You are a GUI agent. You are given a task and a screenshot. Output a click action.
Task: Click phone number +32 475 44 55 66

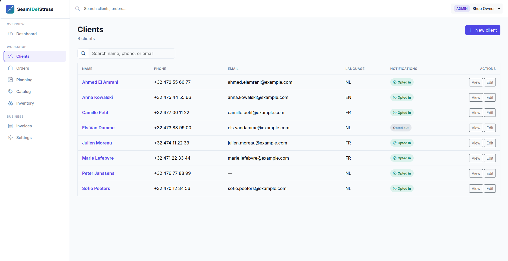[x=172, y=97]
